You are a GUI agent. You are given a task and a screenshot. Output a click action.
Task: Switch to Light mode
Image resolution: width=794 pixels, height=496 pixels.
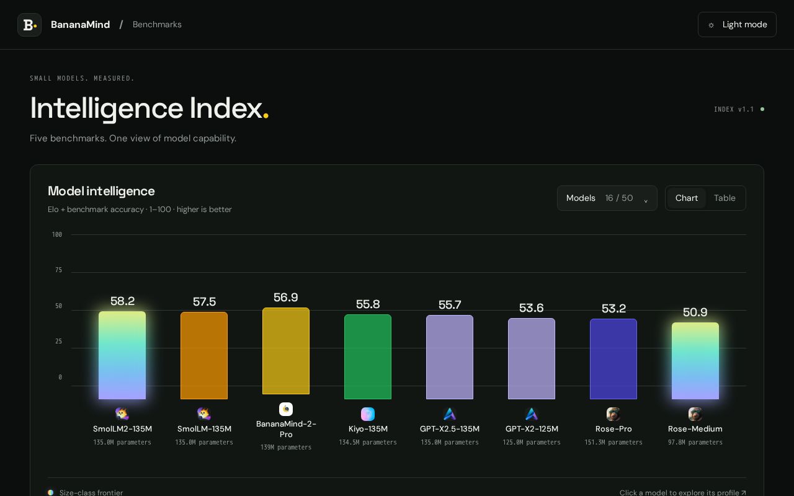tap(737, 25)
